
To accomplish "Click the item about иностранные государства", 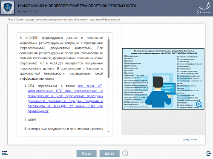I will (63, 129).
